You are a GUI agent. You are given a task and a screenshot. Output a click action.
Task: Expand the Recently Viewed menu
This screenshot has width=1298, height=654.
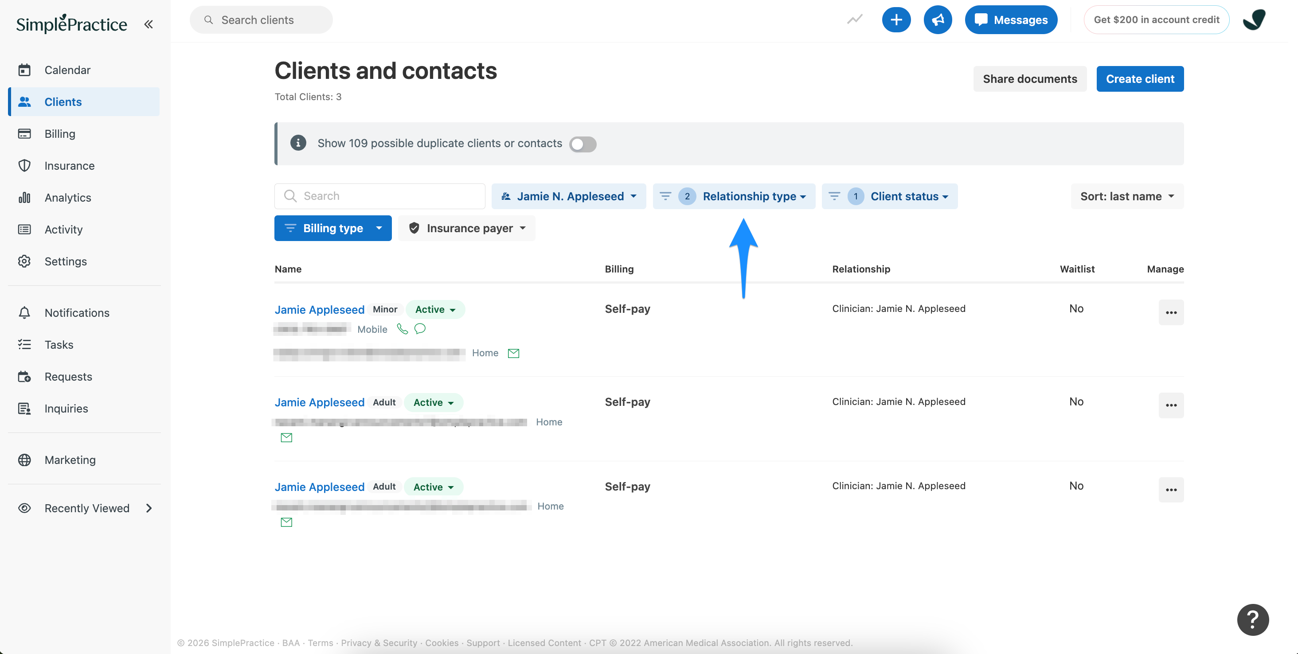click(84, 508)
